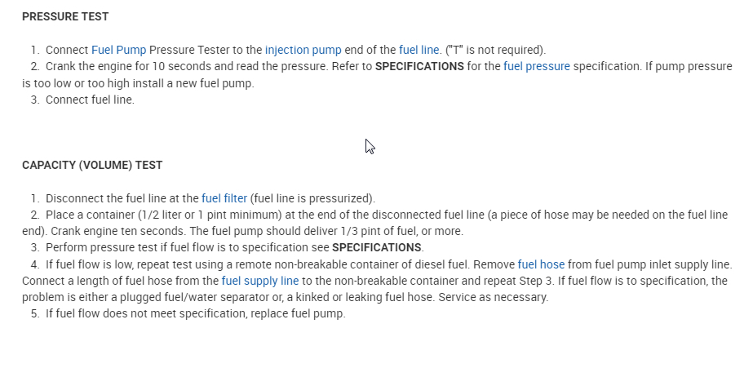Click the '("T" is not required)' note
Screen dimensions: 753x377
(496, 50)
